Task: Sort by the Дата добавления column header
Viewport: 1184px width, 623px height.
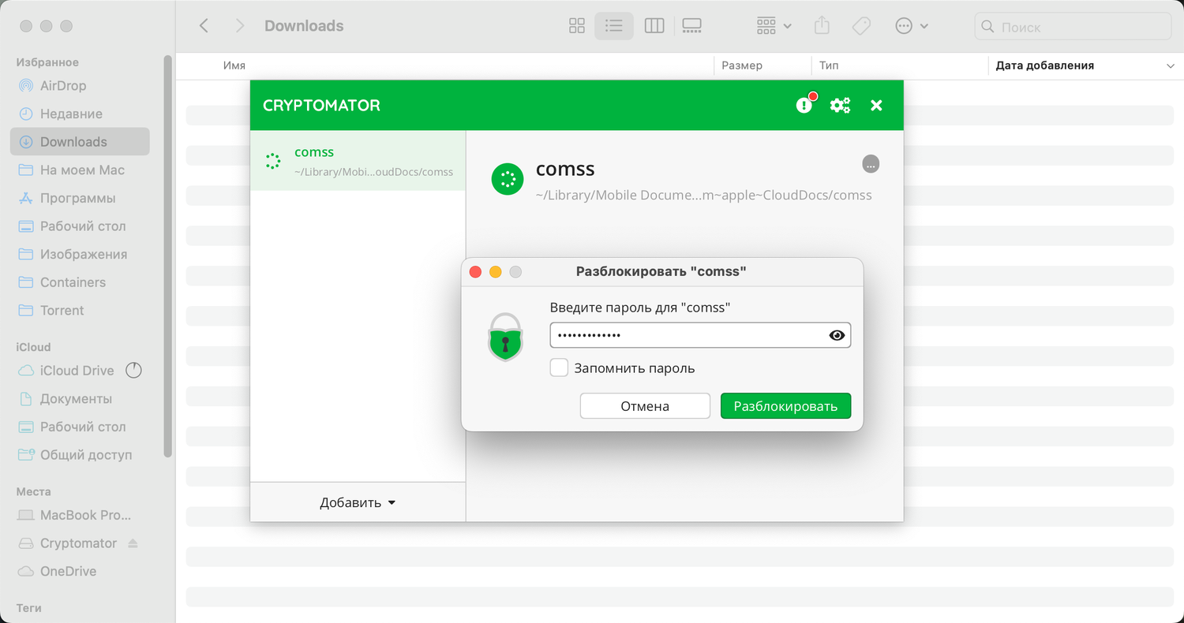Action: pos(1045,65)
